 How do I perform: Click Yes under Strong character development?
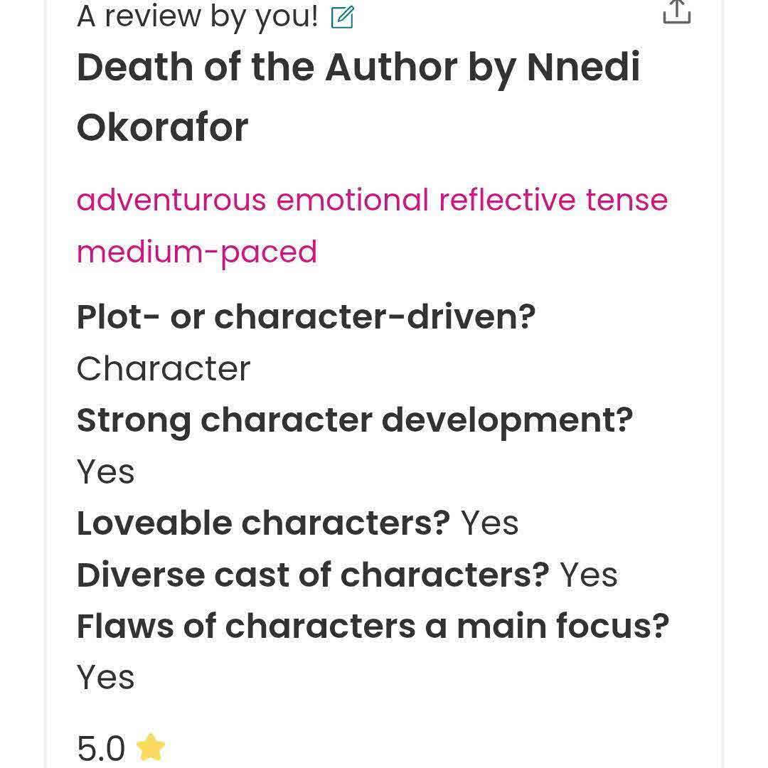(x=106, y=471)
